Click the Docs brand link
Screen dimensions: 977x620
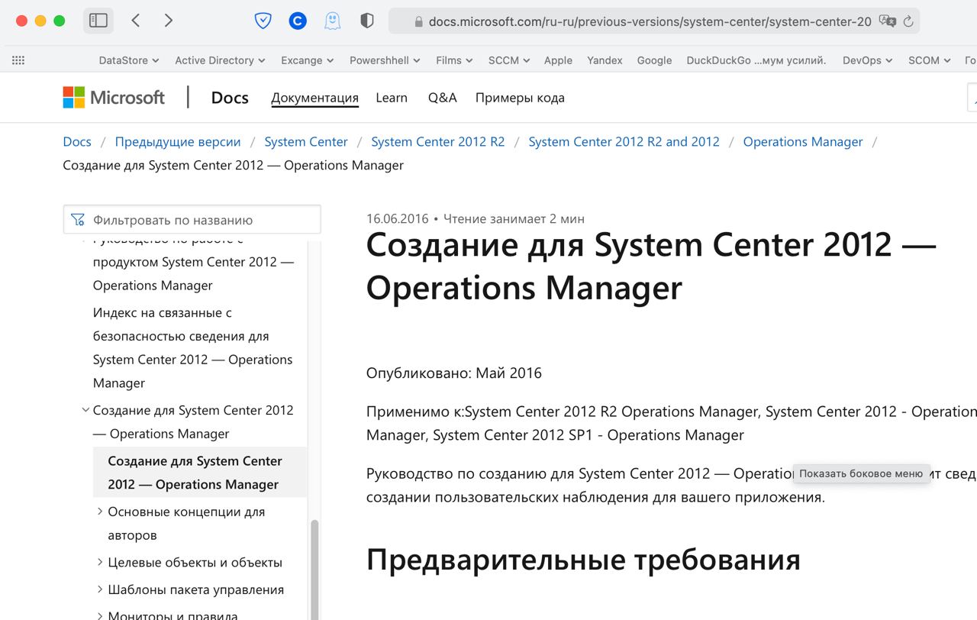click(230, 97)
